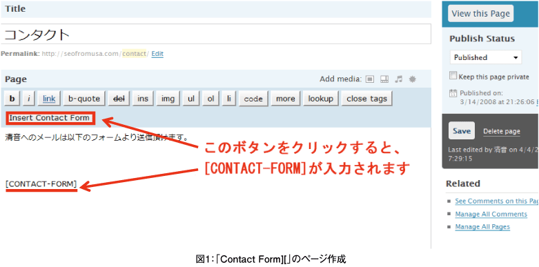
Task: Click the calendar icon beside Published on
Action: (x=453, y=93)
